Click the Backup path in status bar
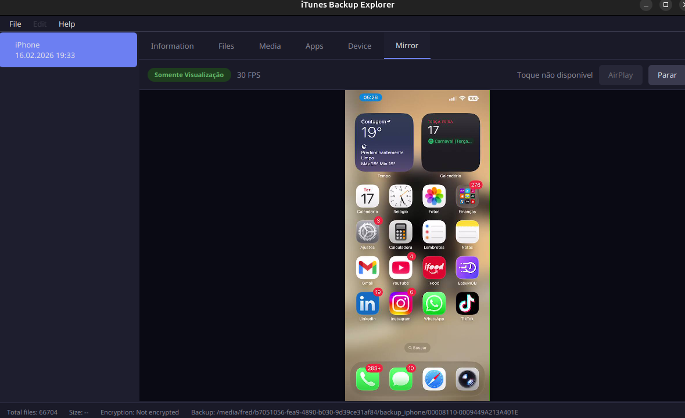 pos(354,412)
